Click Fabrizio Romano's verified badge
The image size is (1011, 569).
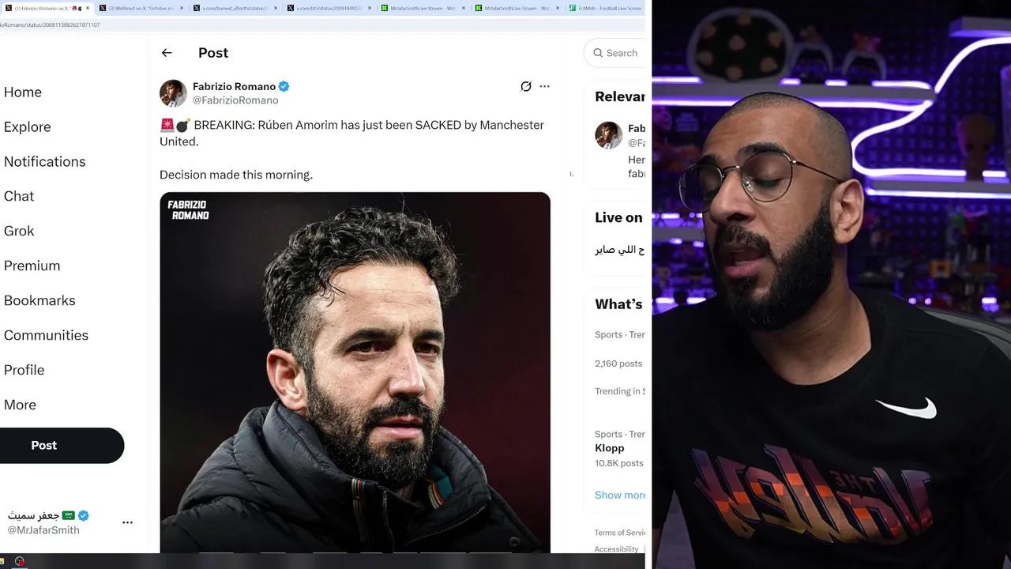pyautogui.click(x=284, y=86)
